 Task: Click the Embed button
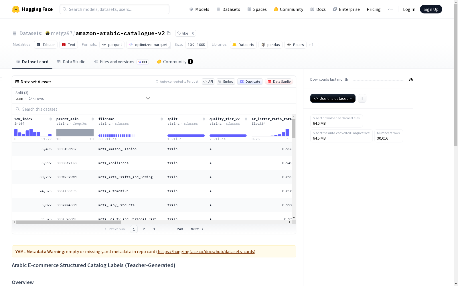tap(226, 82)
